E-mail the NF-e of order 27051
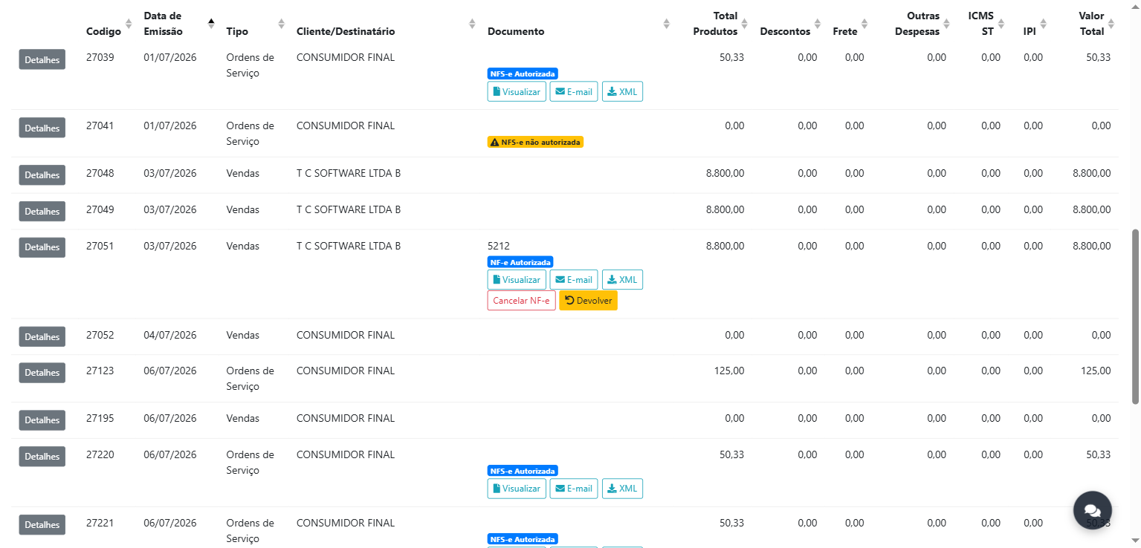This screenshot has width=1141, height=548. pos(574,280)
